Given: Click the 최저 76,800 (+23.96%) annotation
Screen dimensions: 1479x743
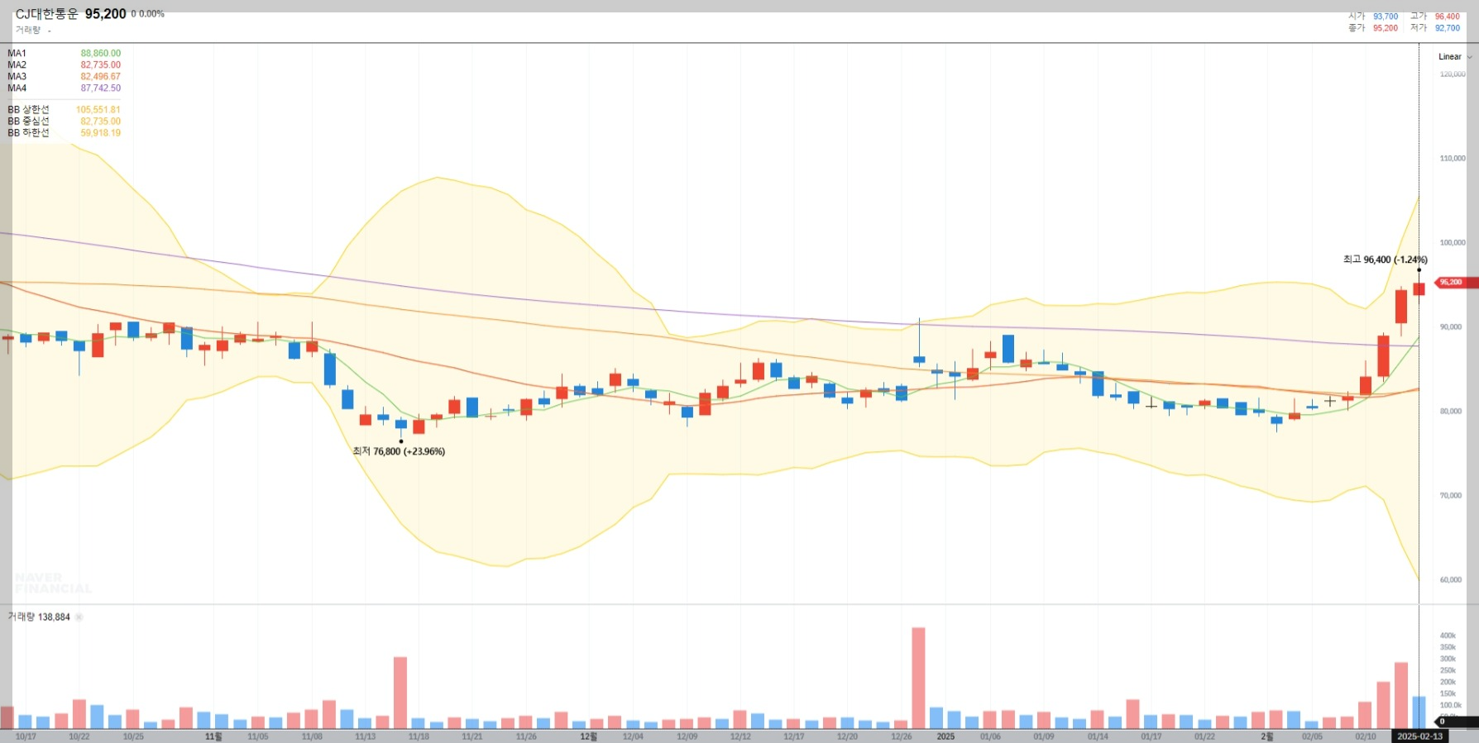Looking at the screenshot, I should click(x=399, y=451).
